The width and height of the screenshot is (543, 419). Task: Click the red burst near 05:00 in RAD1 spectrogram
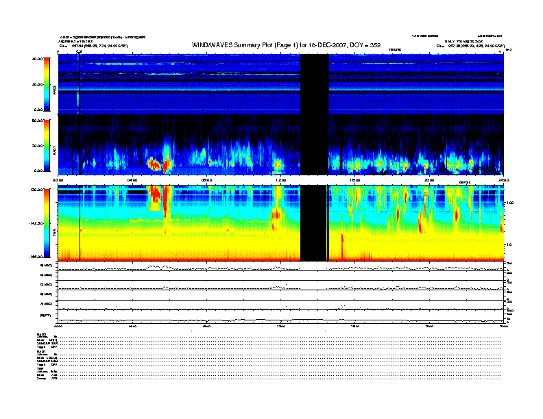pyautogui.click(x=154, y=164)
